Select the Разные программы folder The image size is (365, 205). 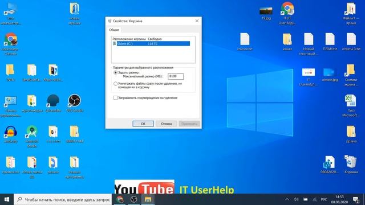pyautogui.click(x=75, y=167)
